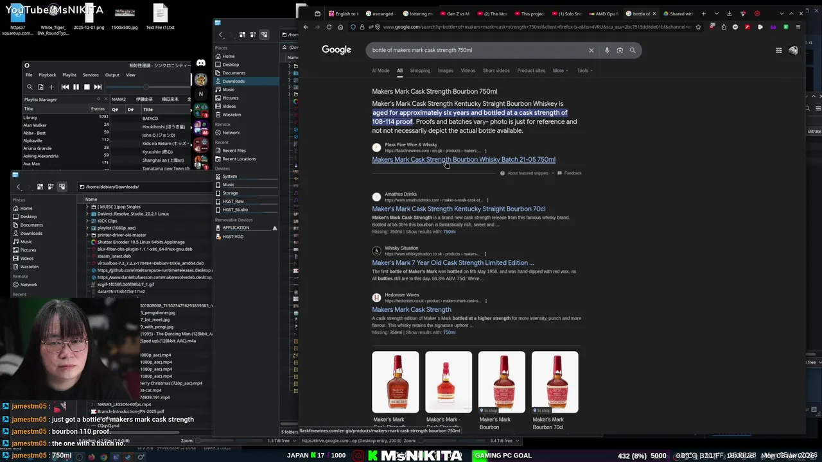Open the File menu in music player
Screen dimensions: 822x462
(29, 74)
